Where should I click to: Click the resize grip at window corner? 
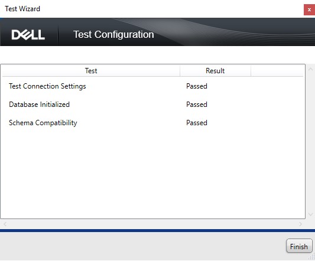312,256
